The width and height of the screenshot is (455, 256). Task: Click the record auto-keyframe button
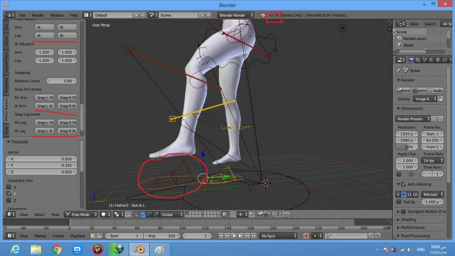pyautogui.click(x=306, y=236)
